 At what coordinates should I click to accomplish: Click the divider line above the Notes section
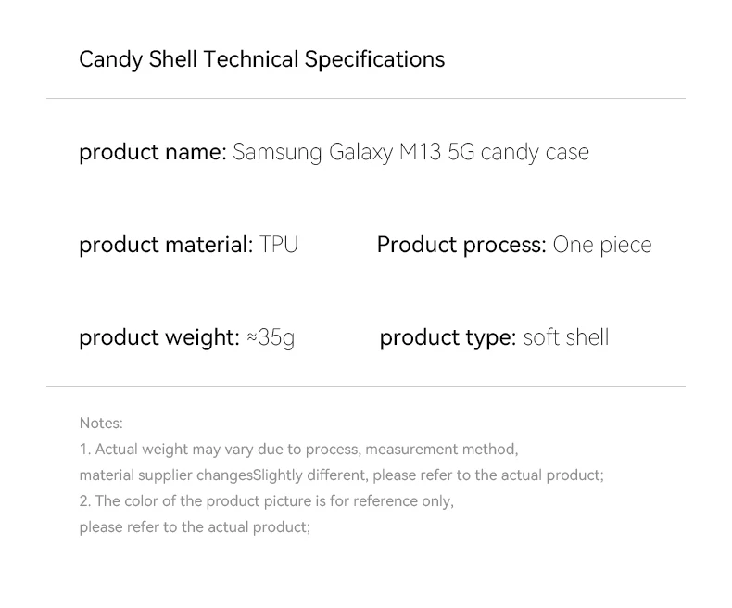[x=365, y=386]
